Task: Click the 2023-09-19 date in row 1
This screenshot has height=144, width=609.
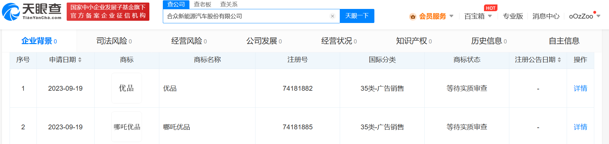Action: (x=65, y=88)
